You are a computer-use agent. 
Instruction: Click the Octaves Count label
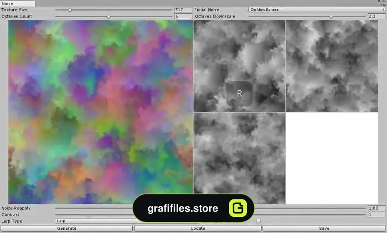[17, 16]
